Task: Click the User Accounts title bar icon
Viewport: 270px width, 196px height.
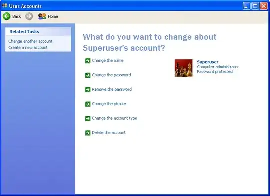Action: tap(5, 6)
